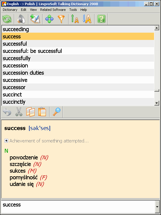Click the orange funnel filter icon
The image size is (161, 215).
[61, 19]
